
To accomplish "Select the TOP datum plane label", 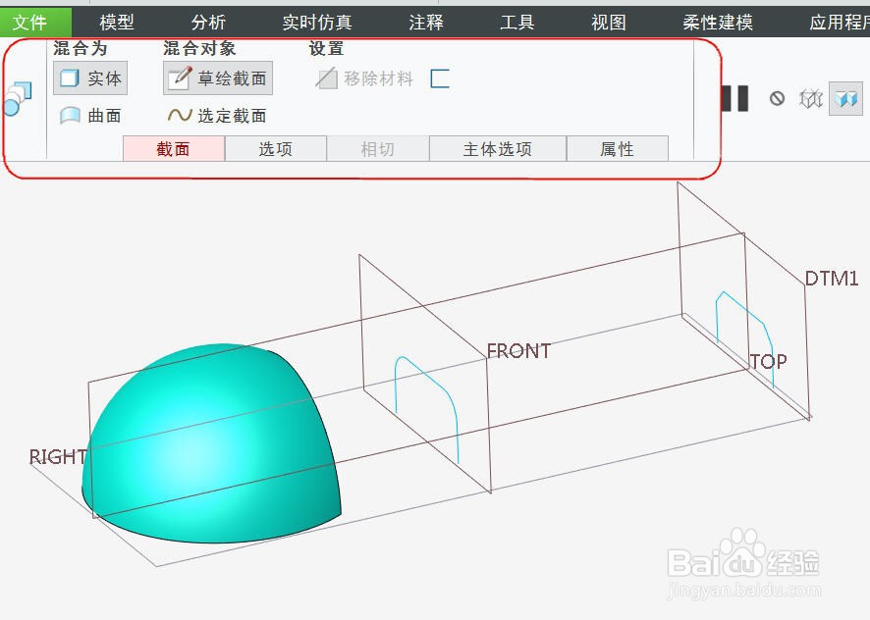I will (x=769, y=362).
